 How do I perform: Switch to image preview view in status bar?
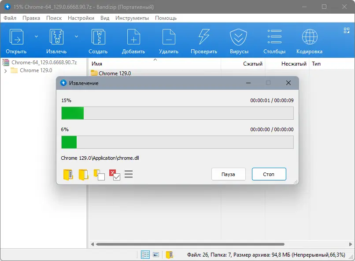coord(156,255)
